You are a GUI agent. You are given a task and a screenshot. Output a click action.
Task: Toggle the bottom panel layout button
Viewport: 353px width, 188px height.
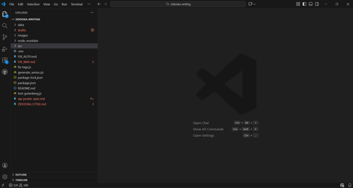click(x=311, y=4)
